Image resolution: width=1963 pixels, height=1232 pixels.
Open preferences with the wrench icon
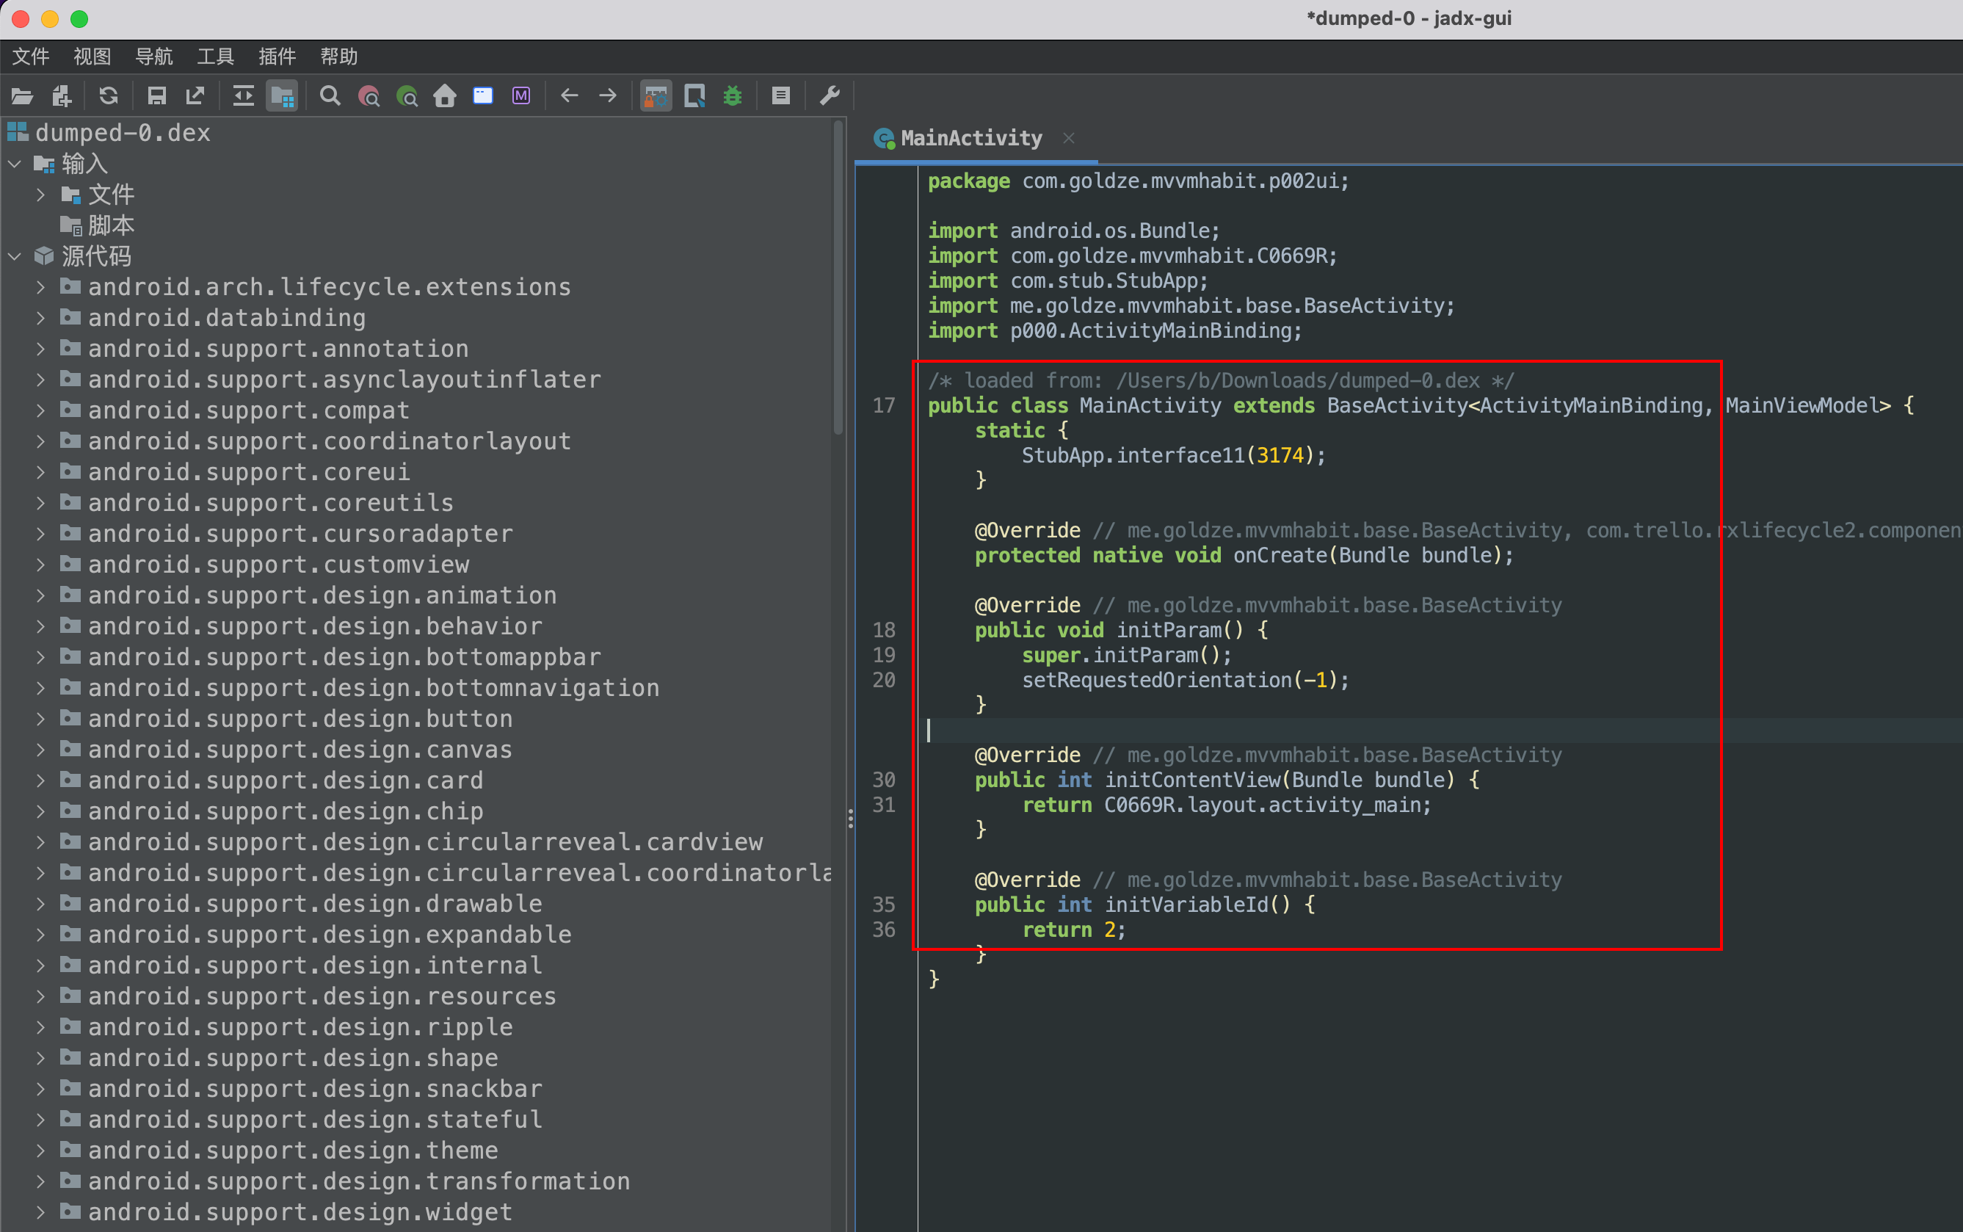[x=830, y=96]
